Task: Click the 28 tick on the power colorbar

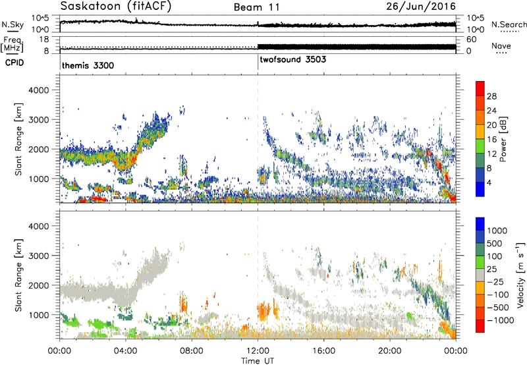Action: click(491, 96)
